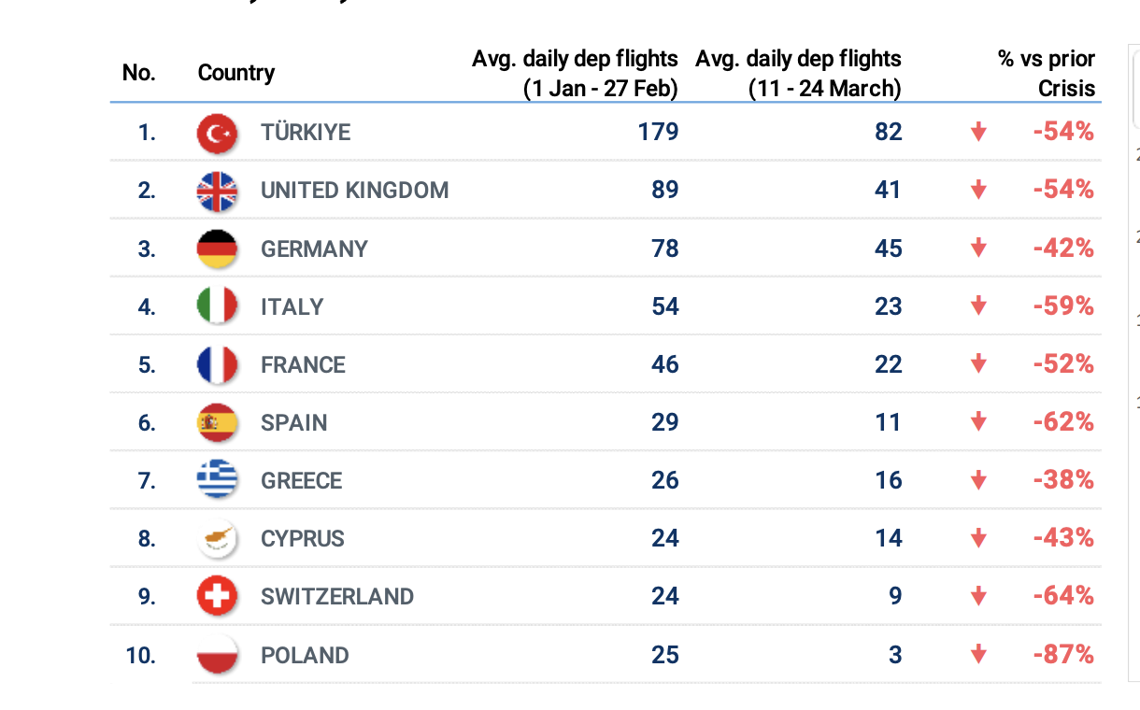Click the Switzerland flag icon
Screen dimensions: 1140x710
[x=217, y=596]
